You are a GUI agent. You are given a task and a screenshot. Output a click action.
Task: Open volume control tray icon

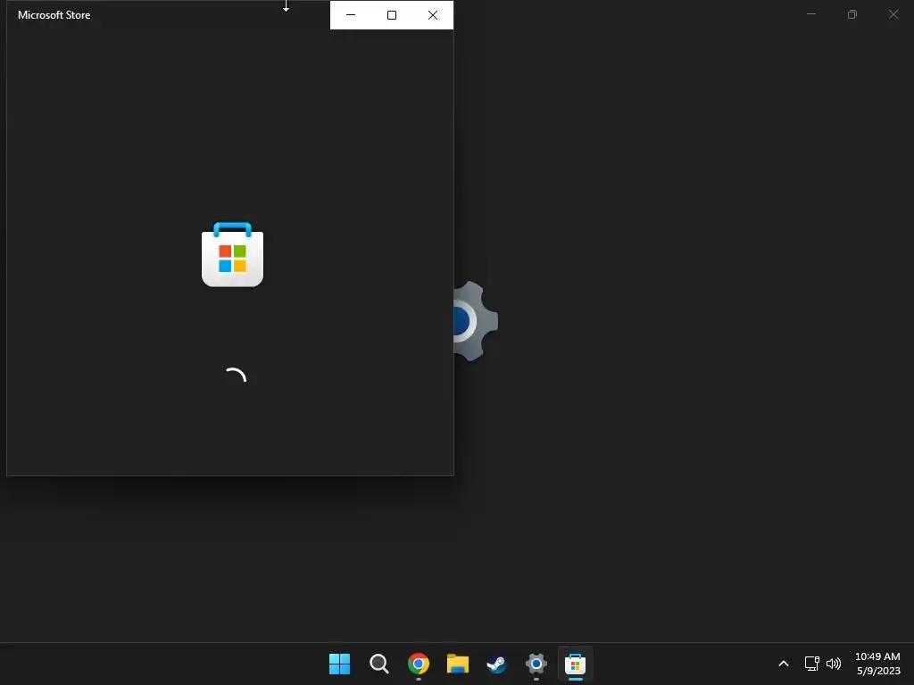click(834, 664)
